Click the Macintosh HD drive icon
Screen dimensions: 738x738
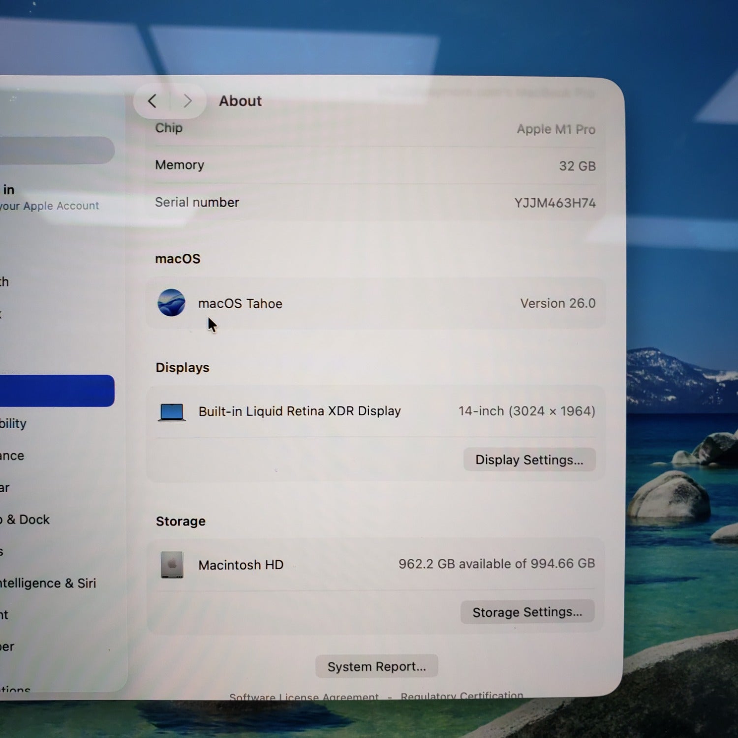click(172, 564)
